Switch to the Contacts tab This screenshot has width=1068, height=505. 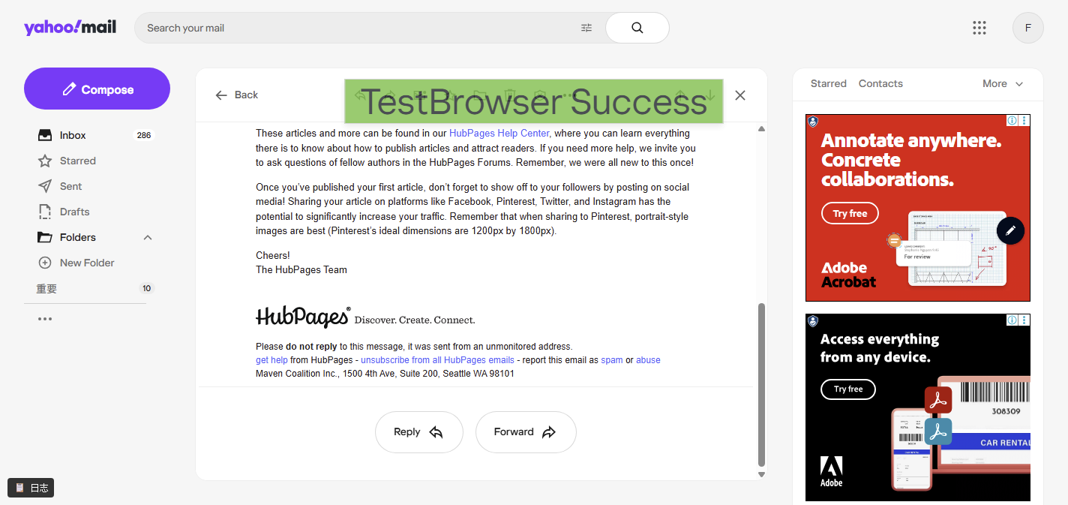880,83
